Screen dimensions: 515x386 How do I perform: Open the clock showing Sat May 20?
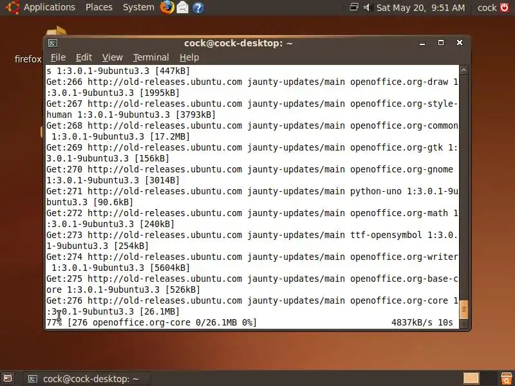pyautogui.click(x=420, y=8)
